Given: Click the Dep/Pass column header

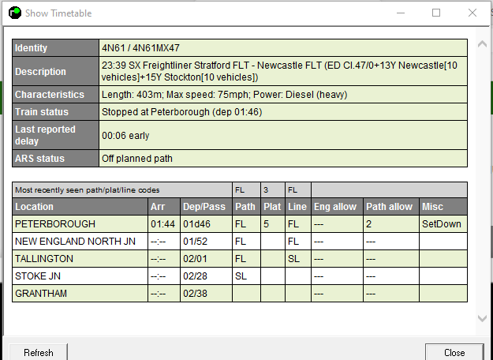Looking at the screenshot, I should tap(206, 207).
